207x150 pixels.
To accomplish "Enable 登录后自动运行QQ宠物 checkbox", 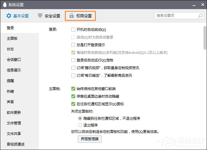I will [73, 60].
